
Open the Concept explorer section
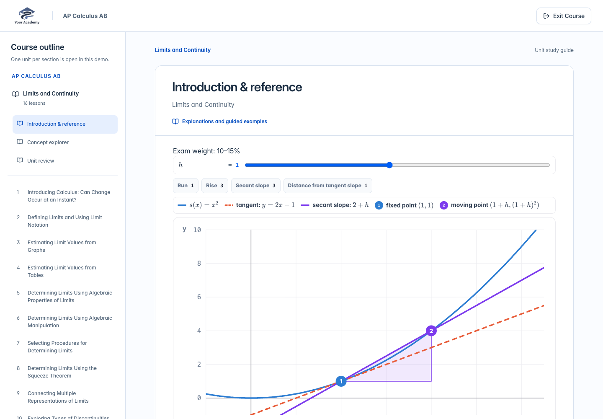65,142
